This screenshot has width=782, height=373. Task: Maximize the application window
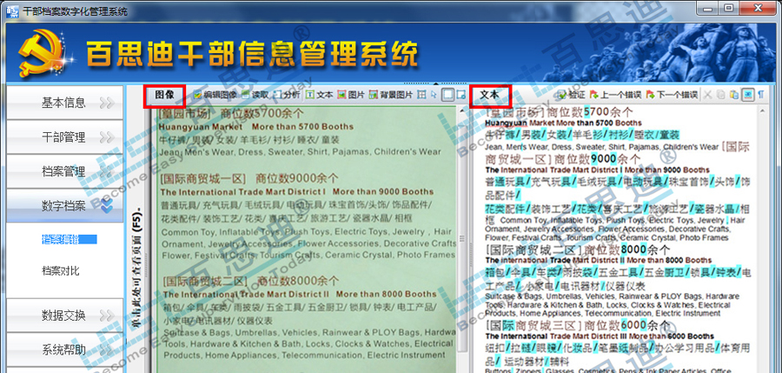(x=729, y=8)
